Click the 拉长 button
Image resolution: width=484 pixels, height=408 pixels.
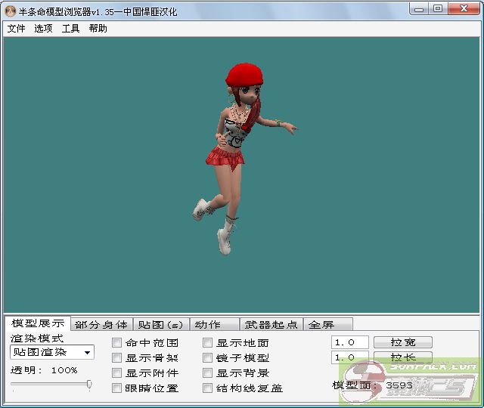click(403, 357)
